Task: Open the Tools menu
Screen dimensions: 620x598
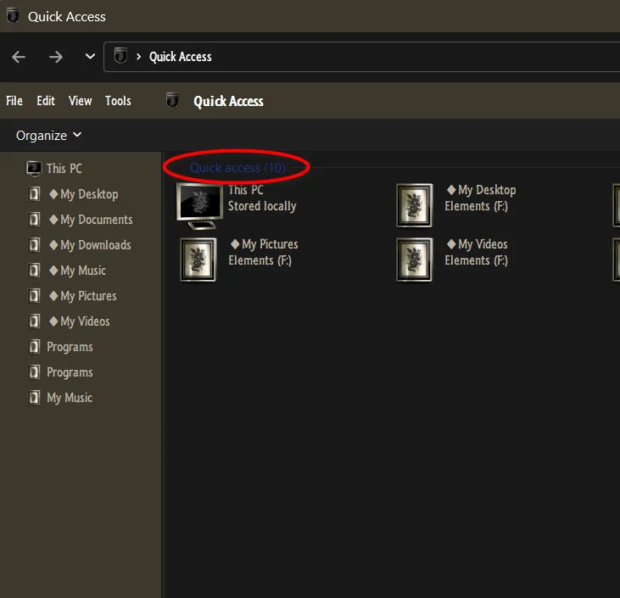Action: tap(118, 101)
